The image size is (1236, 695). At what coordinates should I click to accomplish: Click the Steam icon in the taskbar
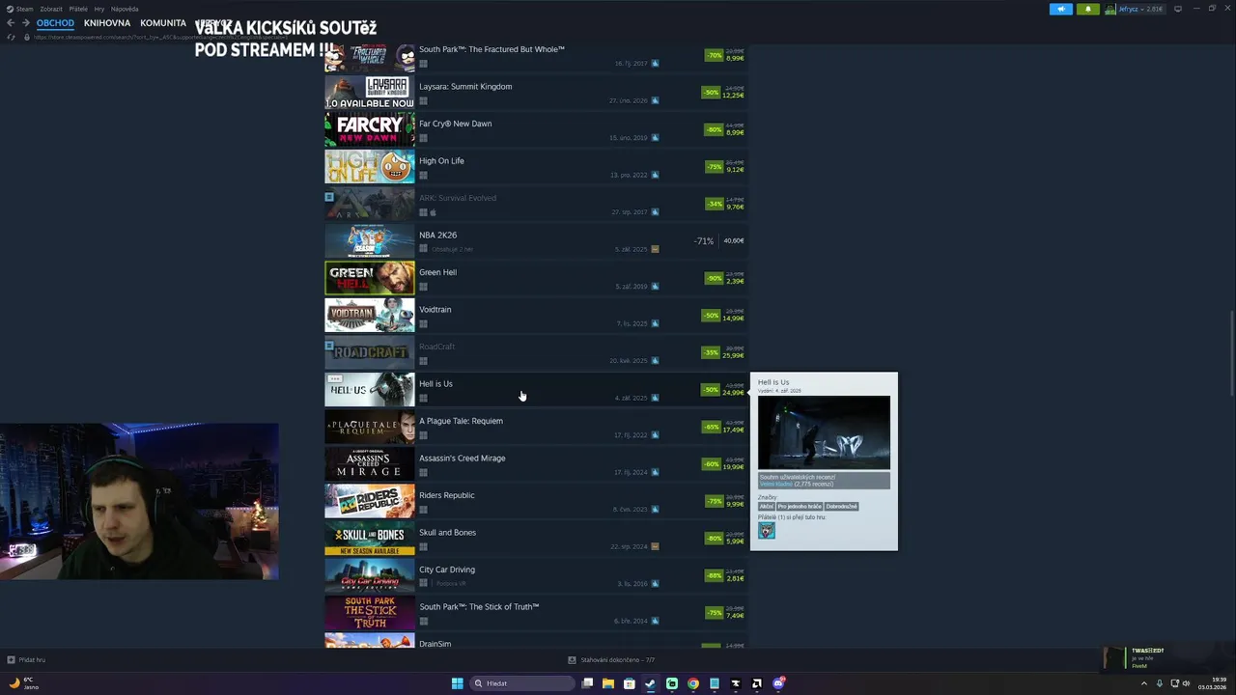tap(651, 683)
